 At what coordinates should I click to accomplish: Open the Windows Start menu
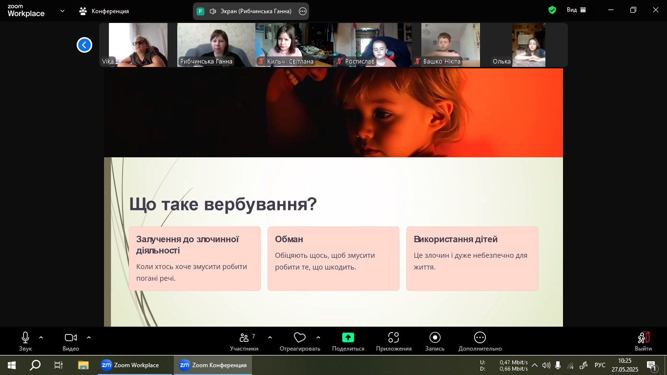coord(12,365)
